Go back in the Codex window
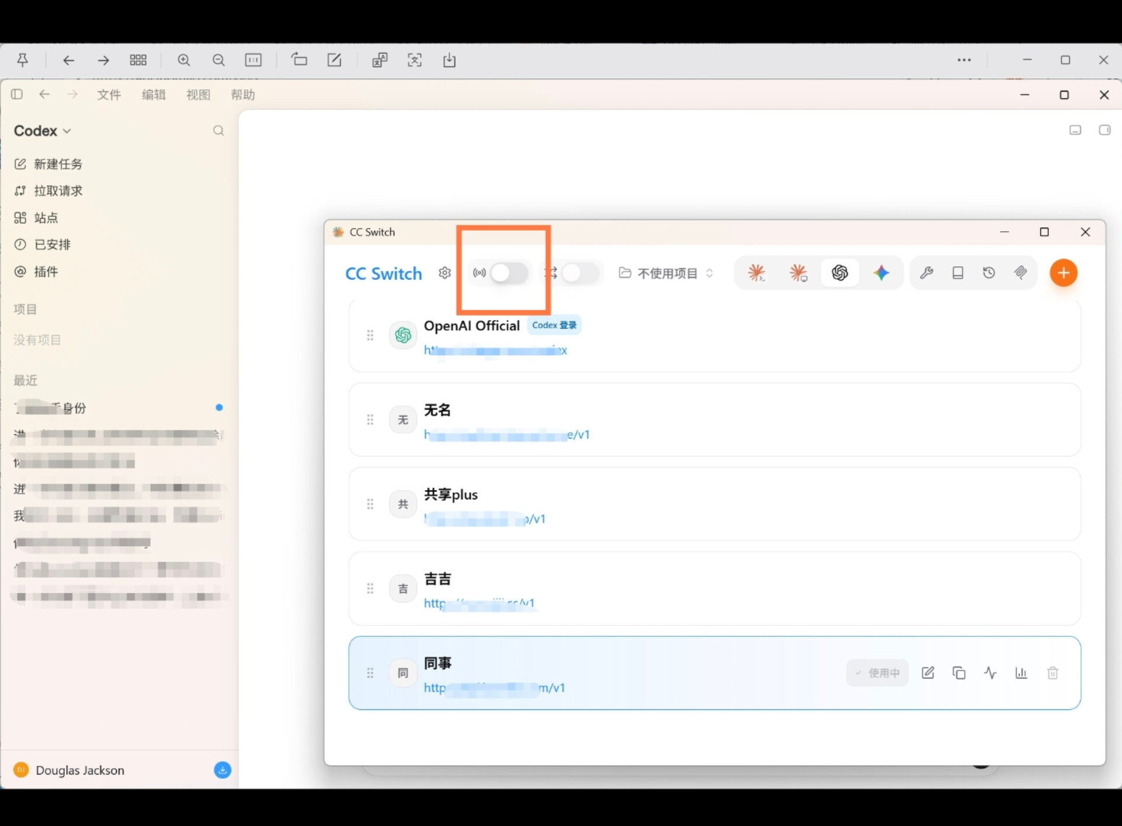 click(x=44, y=95)
